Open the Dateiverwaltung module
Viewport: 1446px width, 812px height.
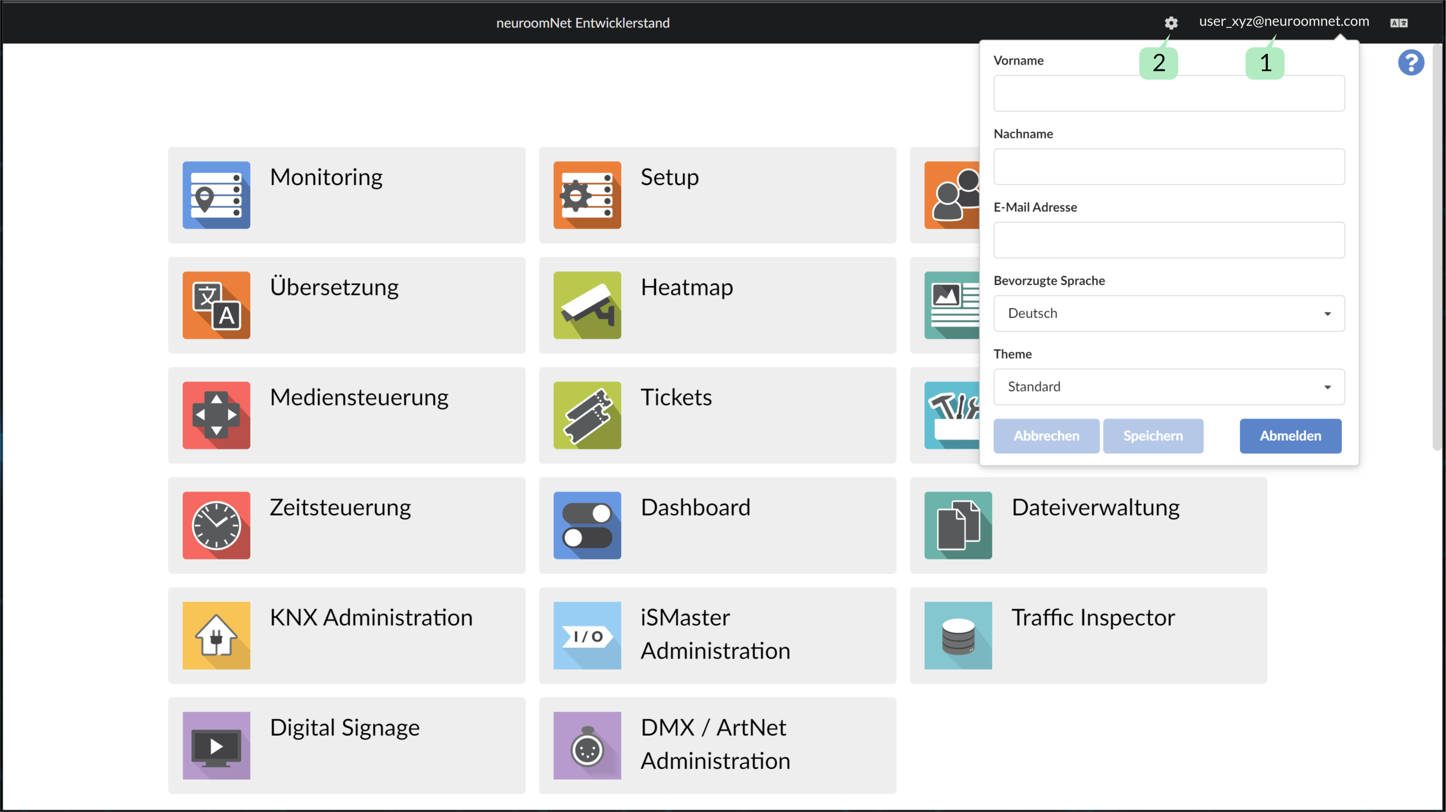tap(1090, 524)
